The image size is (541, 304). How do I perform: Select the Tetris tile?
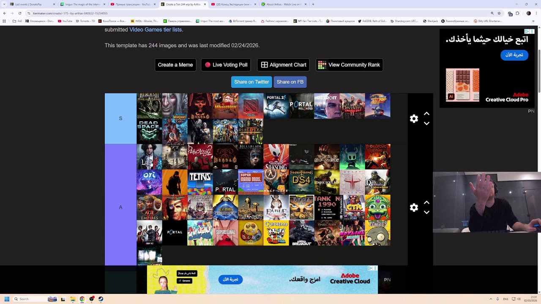click(200, 182)
